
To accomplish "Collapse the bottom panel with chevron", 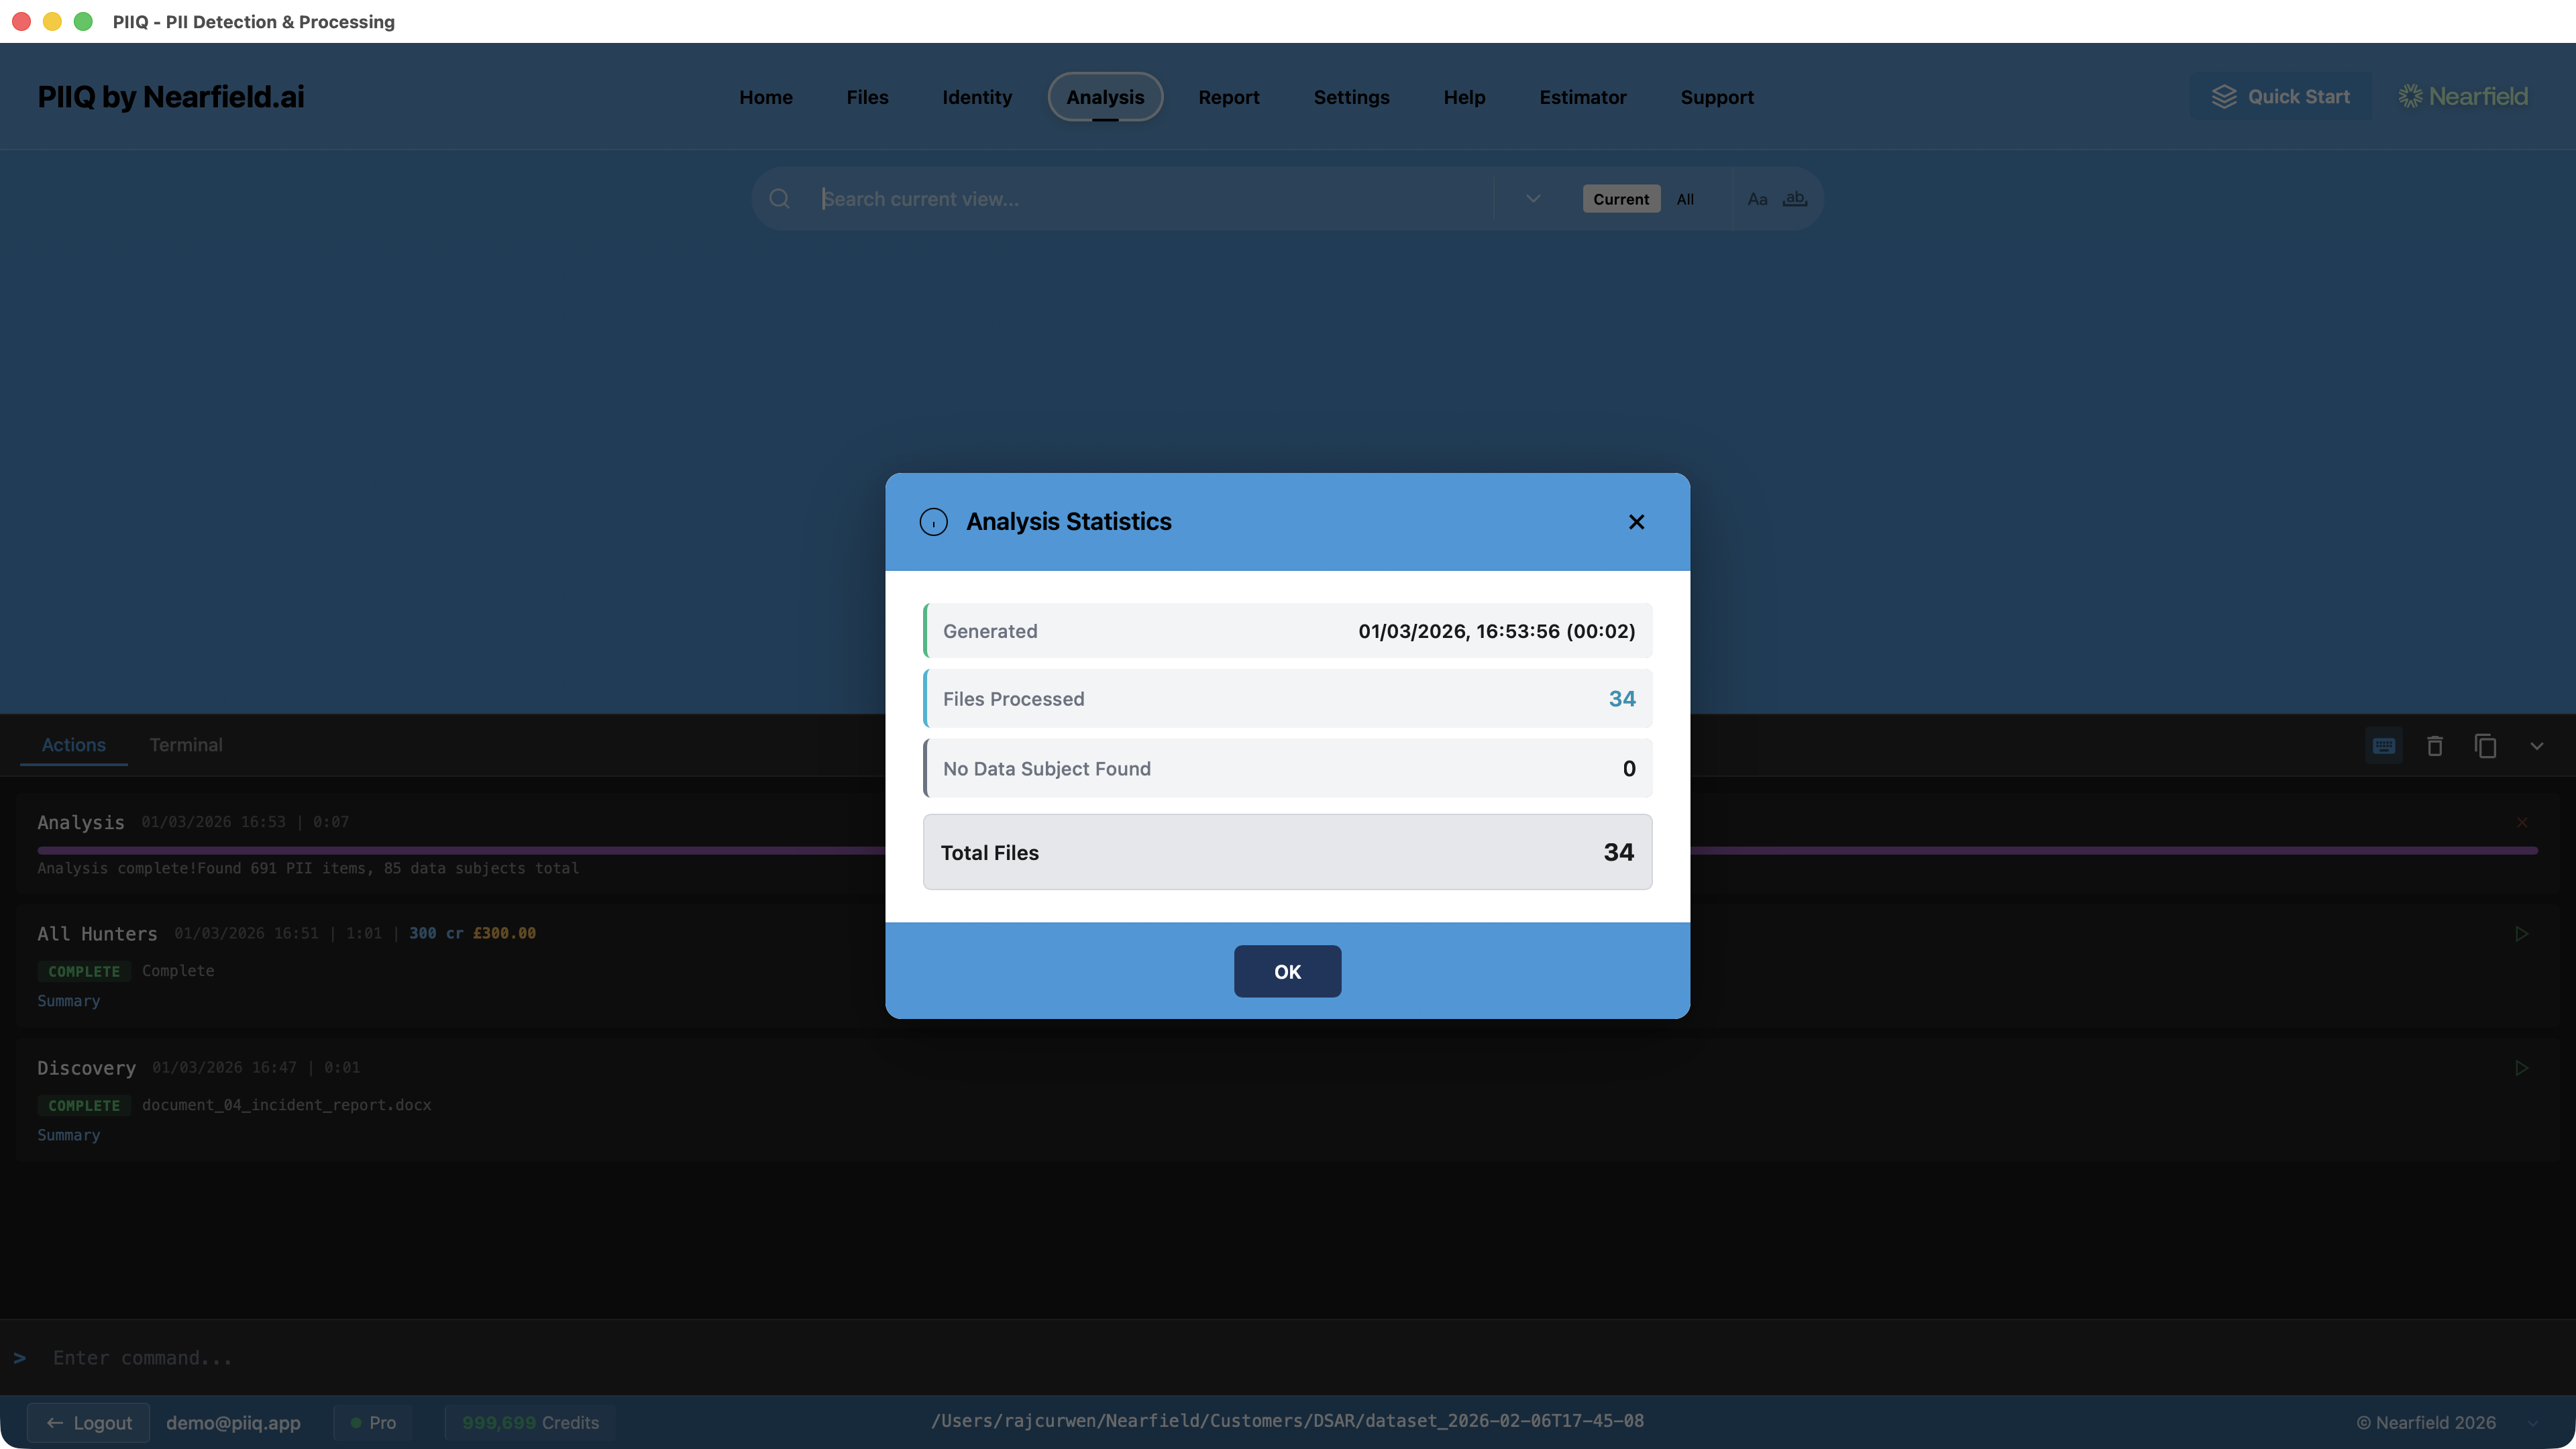I will pyautogui.click(x=2537, y=746).
